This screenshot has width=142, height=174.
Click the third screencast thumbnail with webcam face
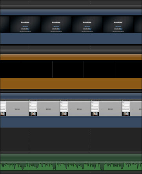(x=75, y=108)
